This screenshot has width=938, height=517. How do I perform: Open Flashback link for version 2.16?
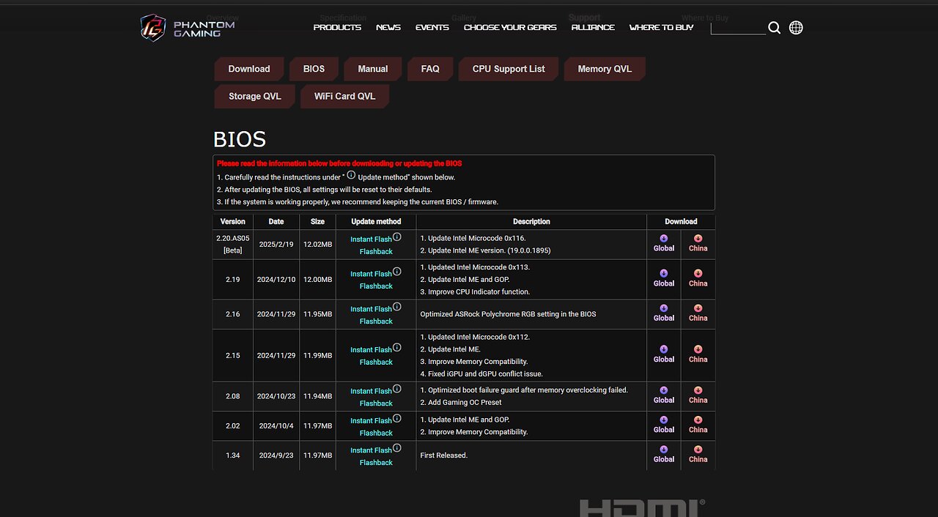coord(376,321)
